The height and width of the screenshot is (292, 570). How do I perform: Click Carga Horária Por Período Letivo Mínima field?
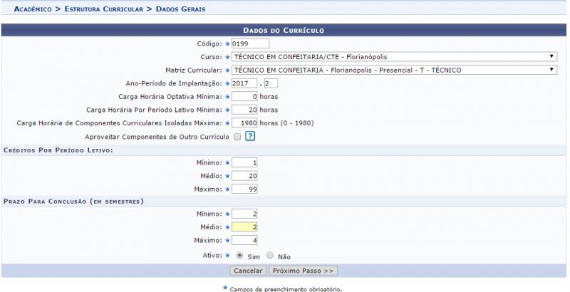click(x=244, y=110)
